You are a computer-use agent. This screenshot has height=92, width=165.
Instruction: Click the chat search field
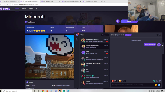click(105, 35)
